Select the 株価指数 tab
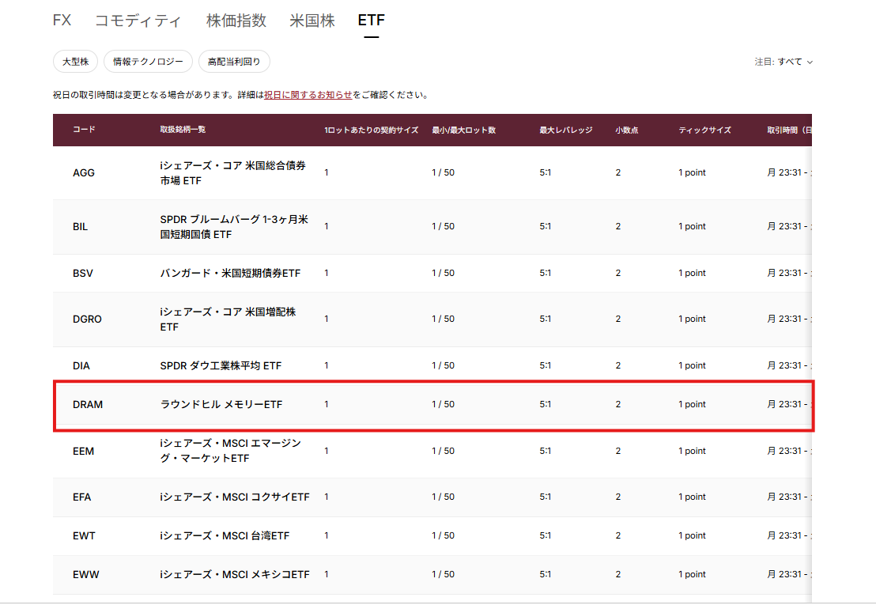 click(x=236, y=21)
